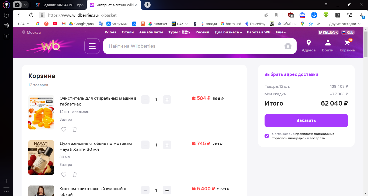Open Отели in top navigation
The width and height of the screenshot is (368, 196).
tap(128, 32)
